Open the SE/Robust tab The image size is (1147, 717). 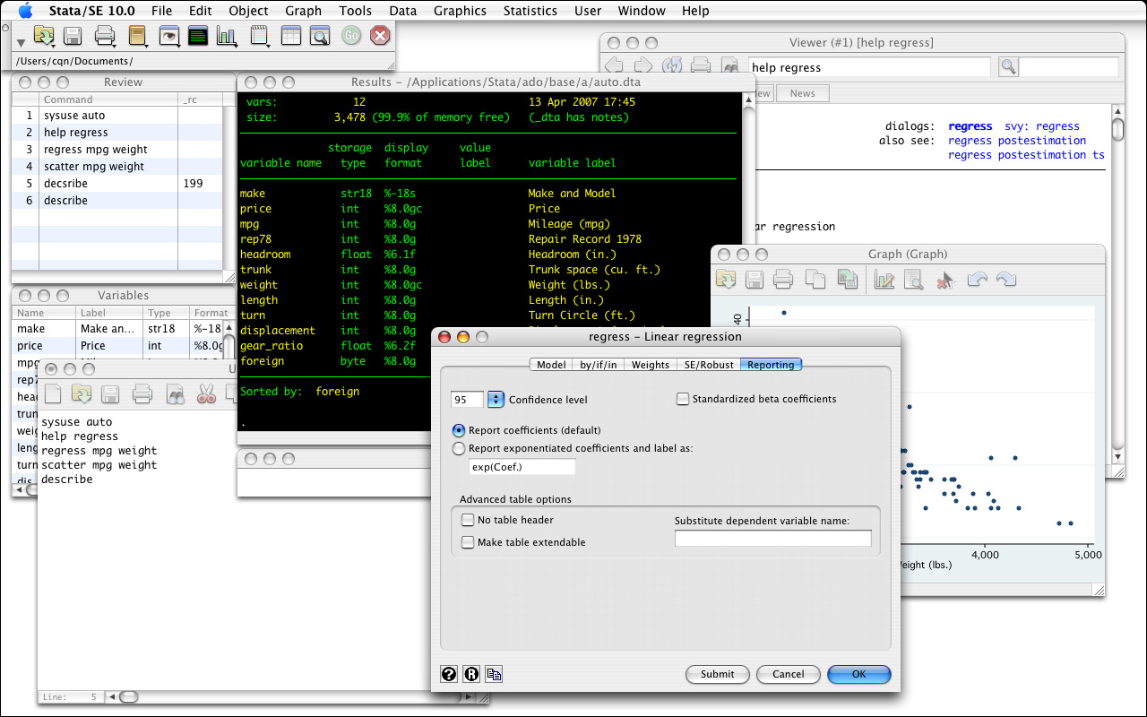click(x=709, y=365)
